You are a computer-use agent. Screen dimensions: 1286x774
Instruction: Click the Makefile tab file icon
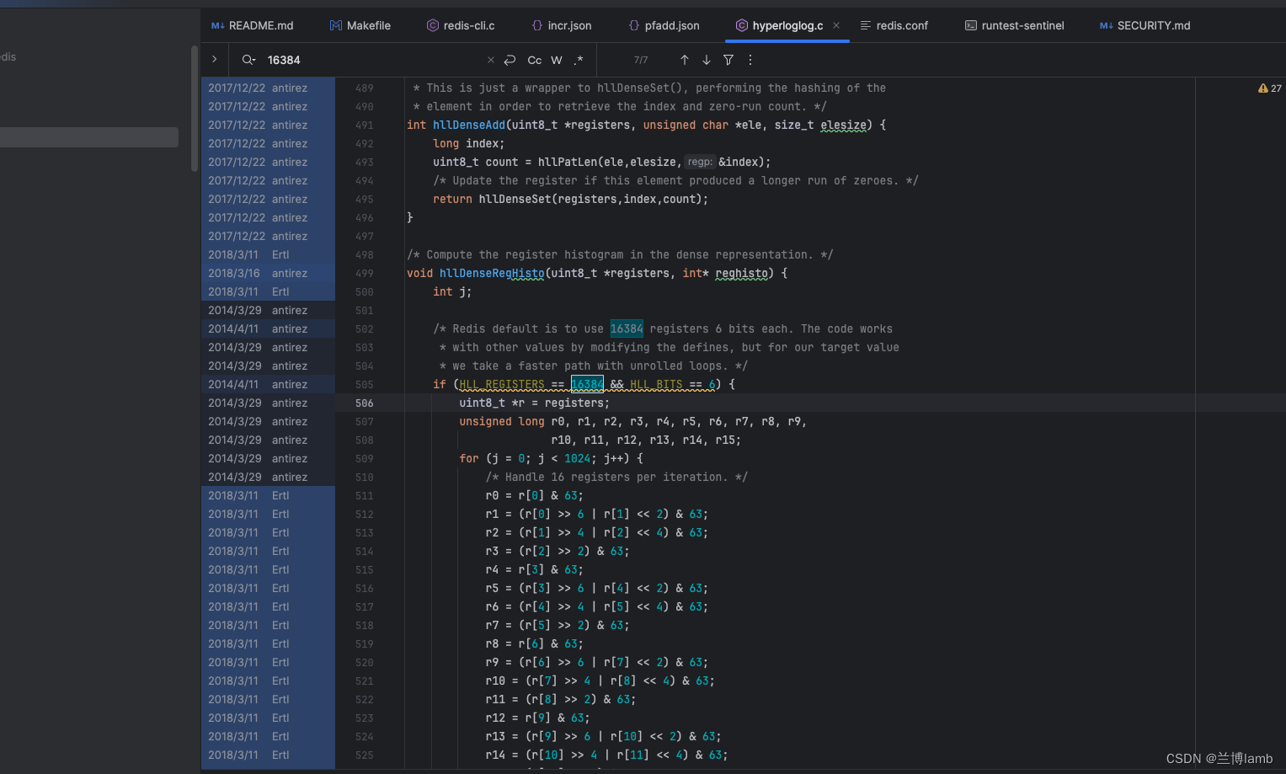336,25
